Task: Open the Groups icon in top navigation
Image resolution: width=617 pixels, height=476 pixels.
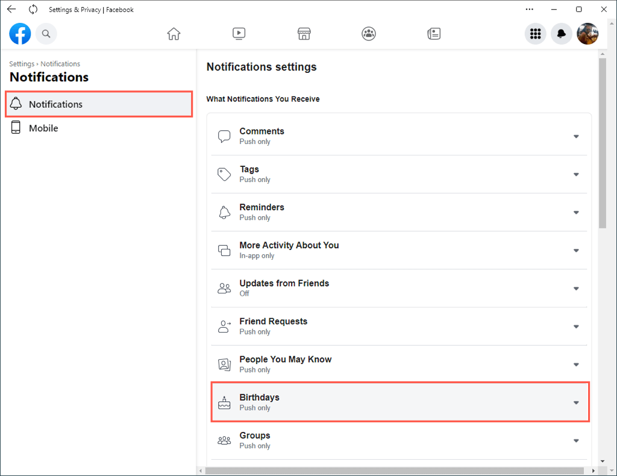Action: pos(369,34)
